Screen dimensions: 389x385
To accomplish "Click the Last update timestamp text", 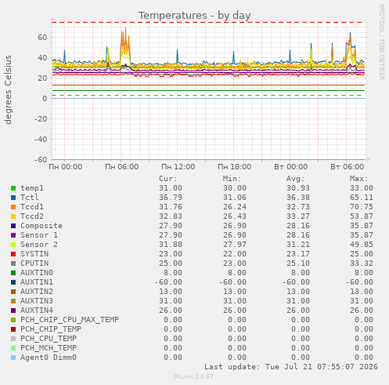I will coord(291,367).
